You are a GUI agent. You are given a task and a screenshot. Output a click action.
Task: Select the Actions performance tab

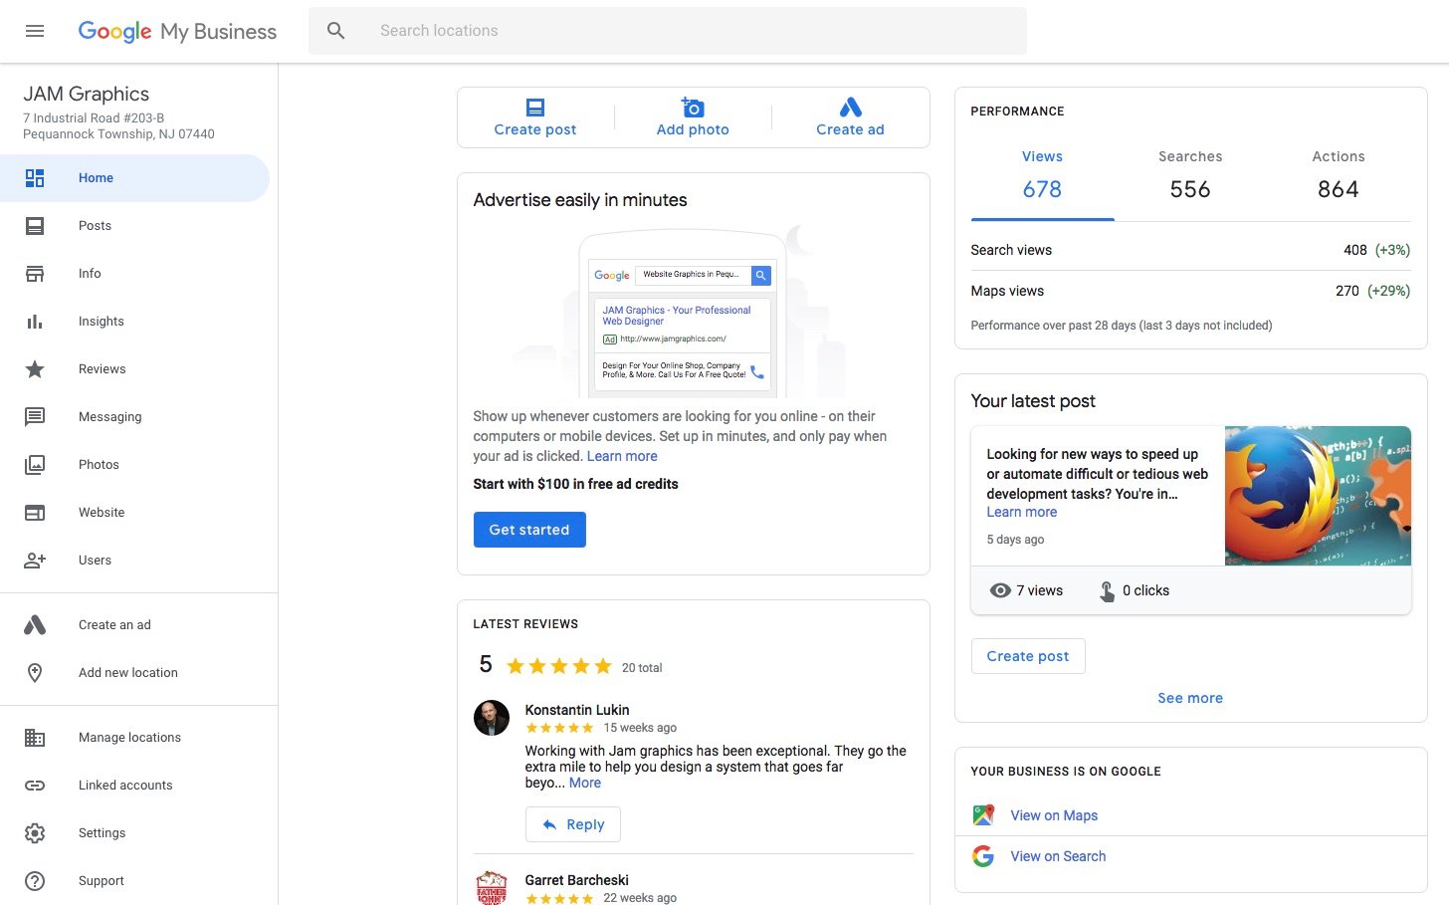[1338, 175]
